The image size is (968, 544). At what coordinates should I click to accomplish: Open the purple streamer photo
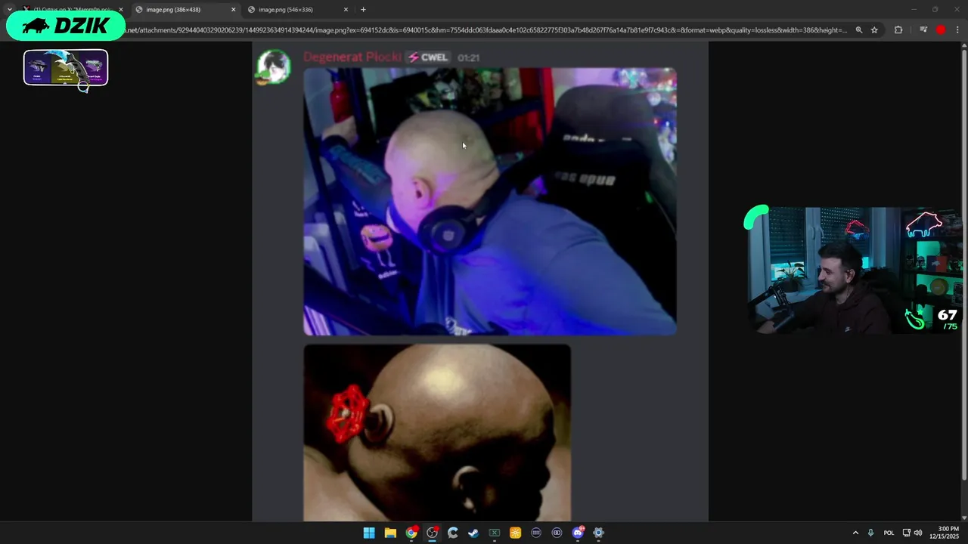(x=490, y=202)
